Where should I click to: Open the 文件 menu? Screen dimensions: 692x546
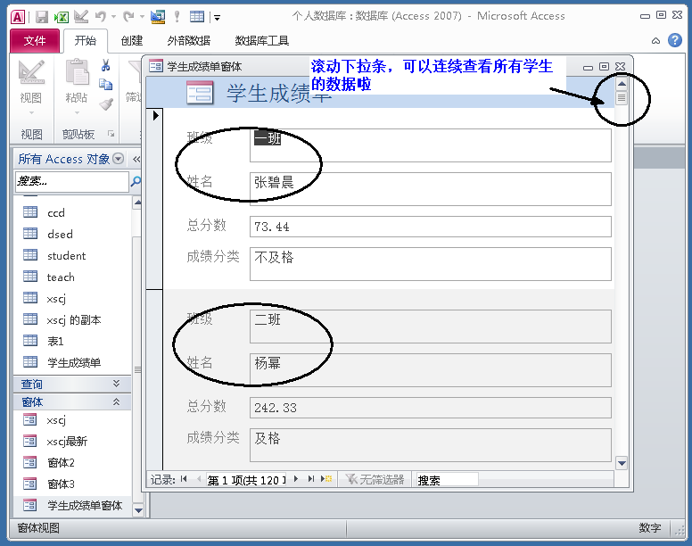(x=35, y=41)
